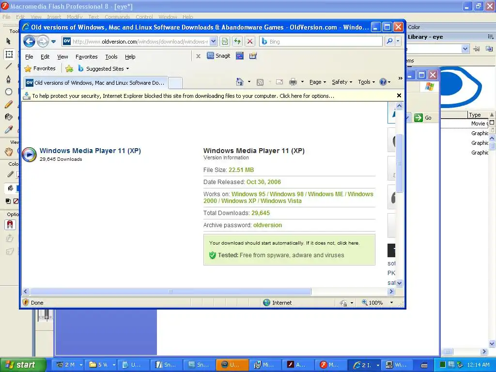Select the Flash Line tool
The width and height of the screenshot is (496, 372).
coord(9,66)
